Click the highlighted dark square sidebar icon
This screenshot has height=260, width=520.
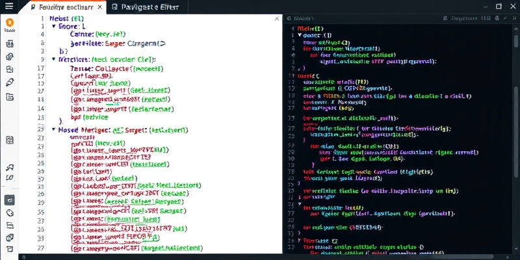point(10,200)
